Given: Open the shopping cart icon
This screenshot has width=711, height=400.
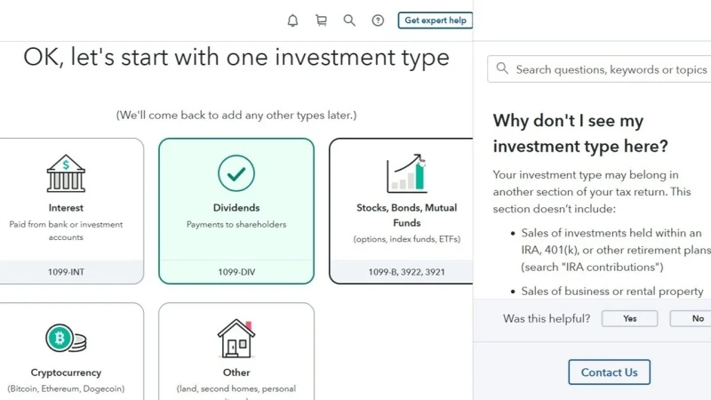Looking at the screenshot, I should (321, 20).
